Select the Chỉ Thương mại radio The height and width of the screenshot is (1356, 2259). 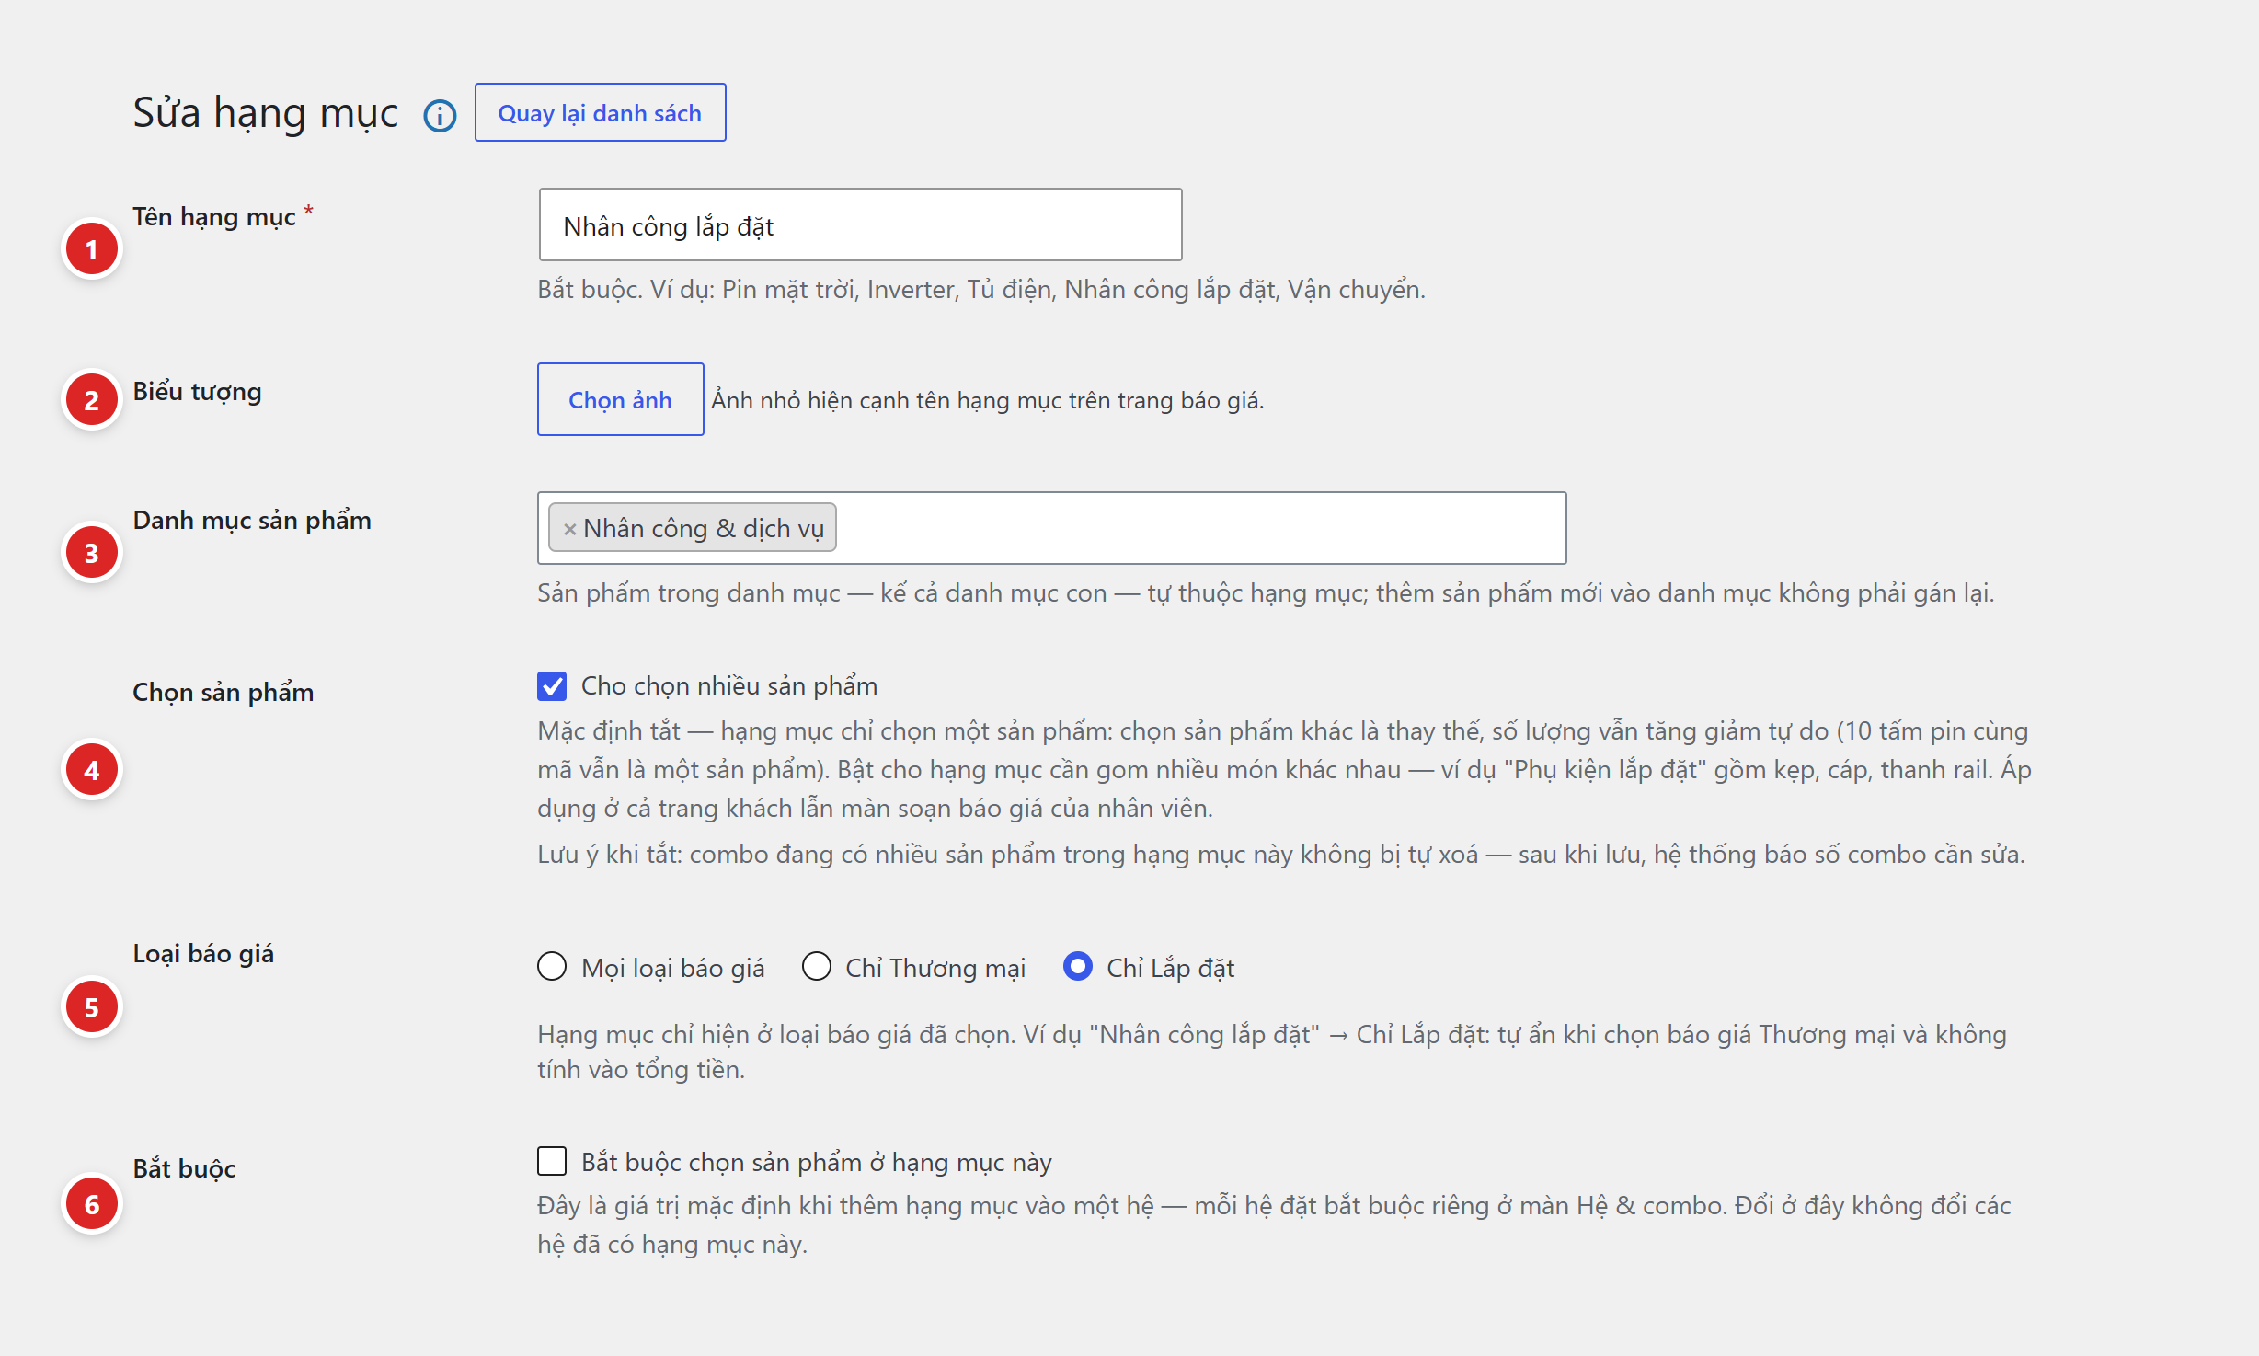click(x=817, y=966)
